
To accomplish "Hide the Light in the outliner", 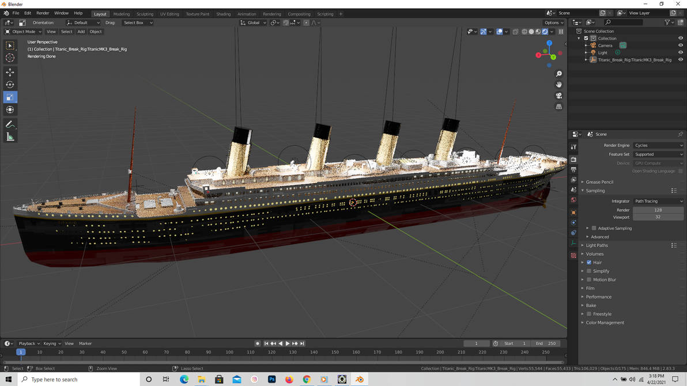I will (681, 52).
